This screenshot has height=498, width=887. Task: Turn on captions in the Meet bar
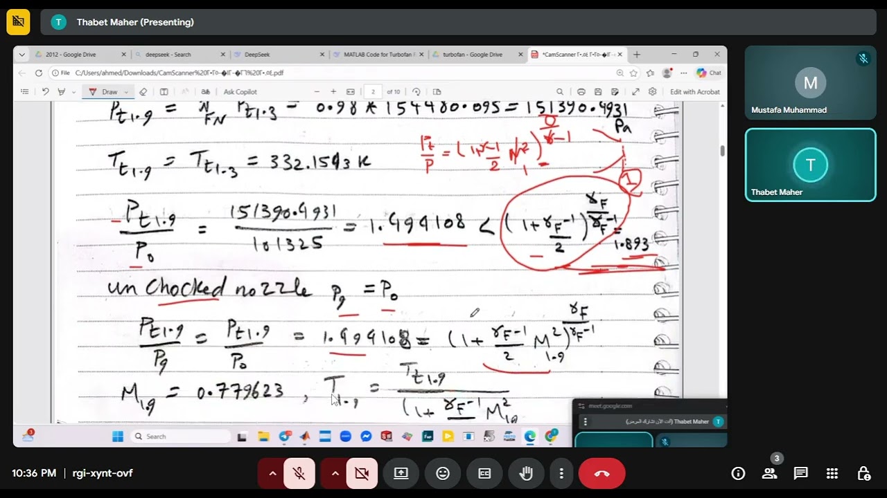484,474
